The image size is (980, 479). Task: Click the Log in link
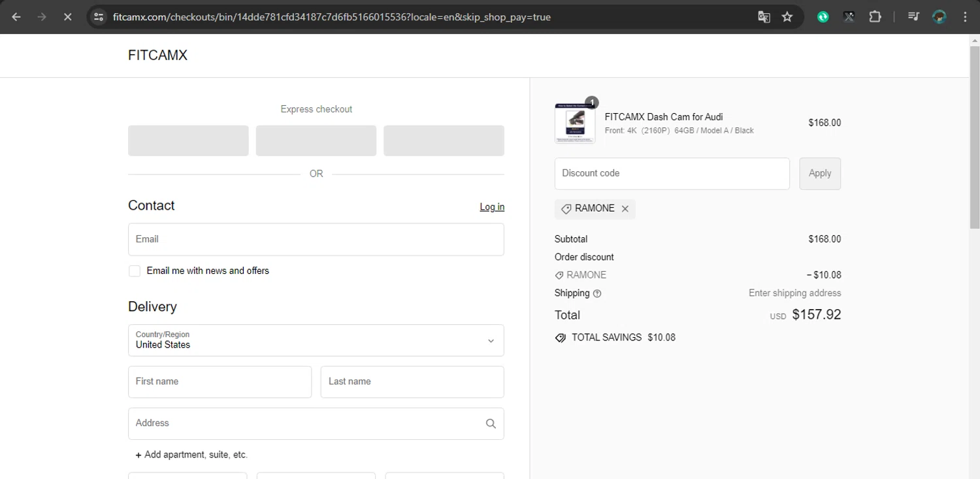point(492,206)
